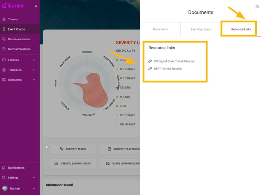Click the Threats icon in sidebar
Viewport: 261px width, 195px height.
click(4, 19)
